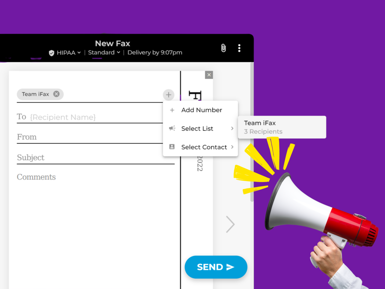This screenshot has width=385, height=289.
Task: Expand the Select Contact submenu arrow
Action: pos(232,147)
